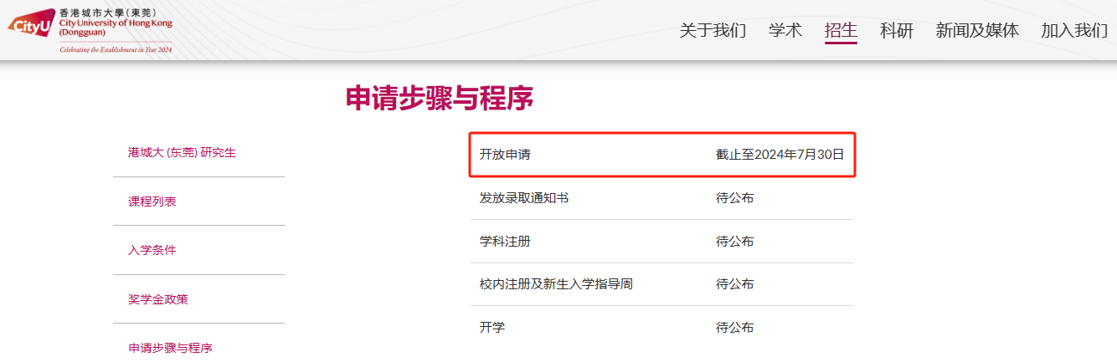Click 待公布 next to 学科注册
This screenshot has width=1117, height=362.
point(735,242)
